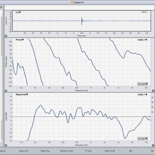Switch to TF View
The image size is (155, 155).
[88, 151]
